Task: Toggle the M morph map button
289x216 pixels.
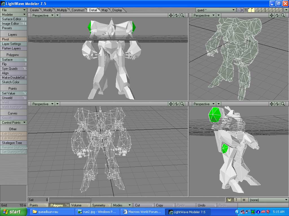Action: [244, 200]
